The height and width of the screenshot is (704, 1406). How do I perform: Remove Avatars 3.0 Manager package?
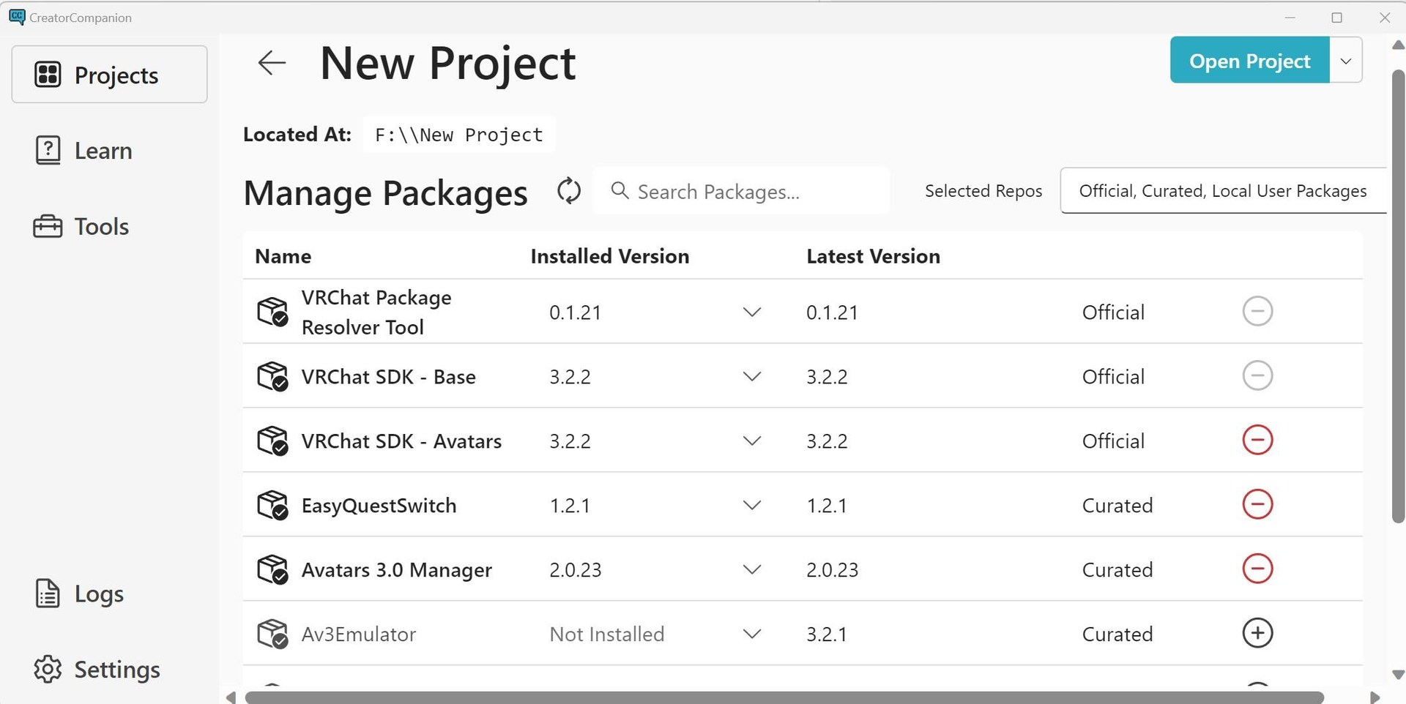click(x=1257, y=569)
